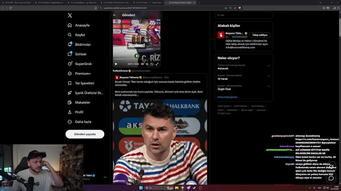Open File Explorer from the taskbar
This screenshot has height=191, width=341.
[x=177, y=188]
